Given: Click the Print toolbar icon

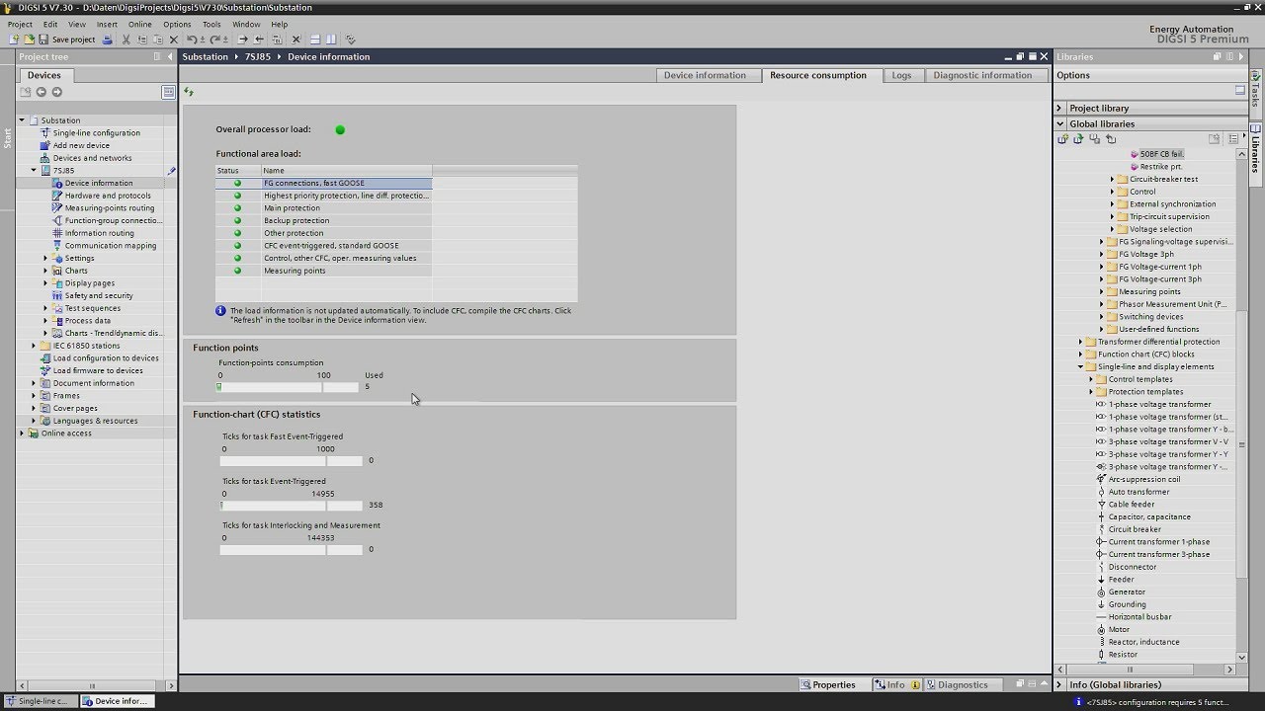Looking at the screenshot, I should coord(108,39).
